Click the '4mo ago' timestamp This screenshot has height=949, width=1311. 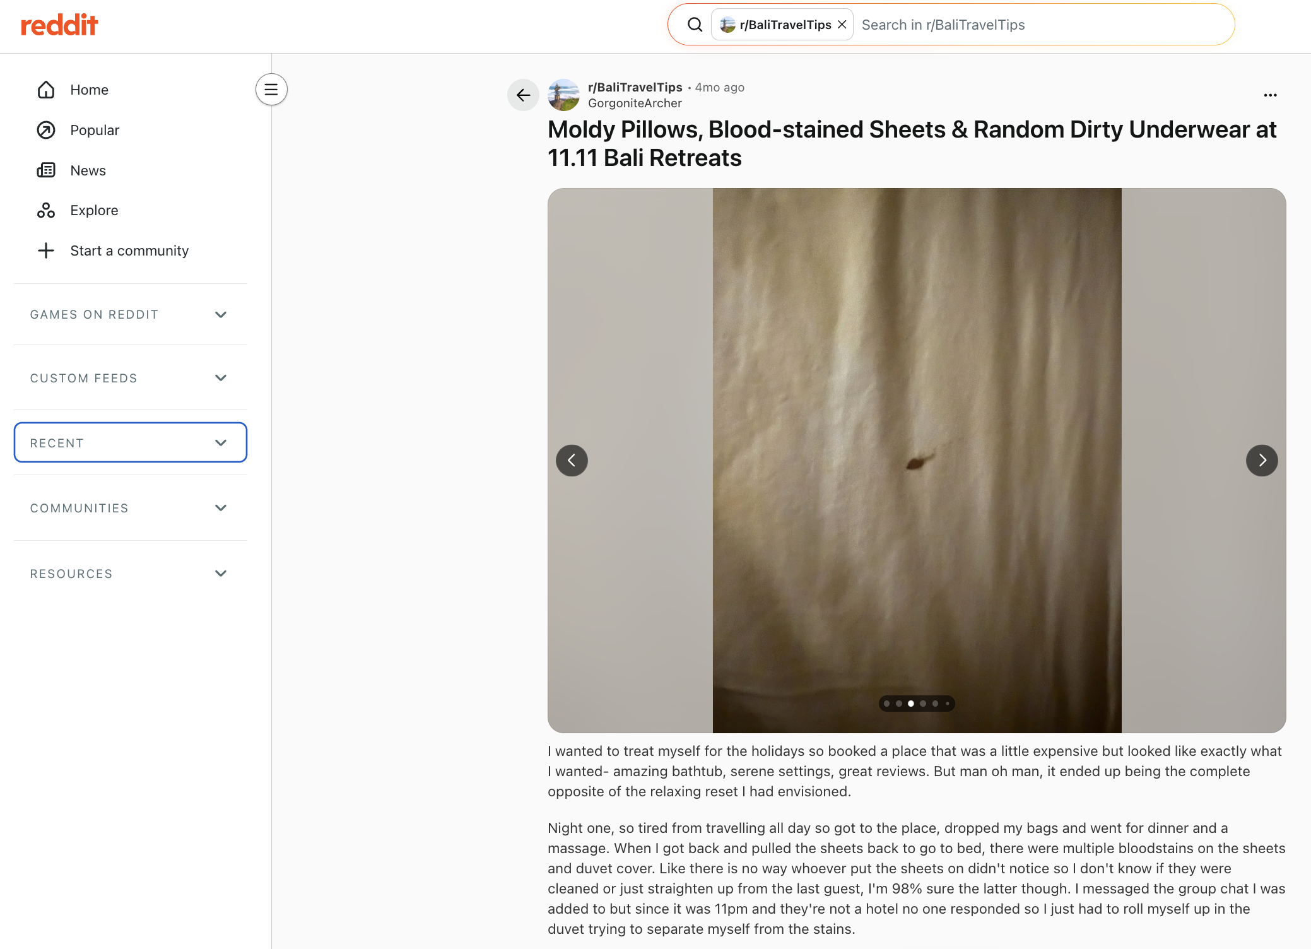click(720, 87)
